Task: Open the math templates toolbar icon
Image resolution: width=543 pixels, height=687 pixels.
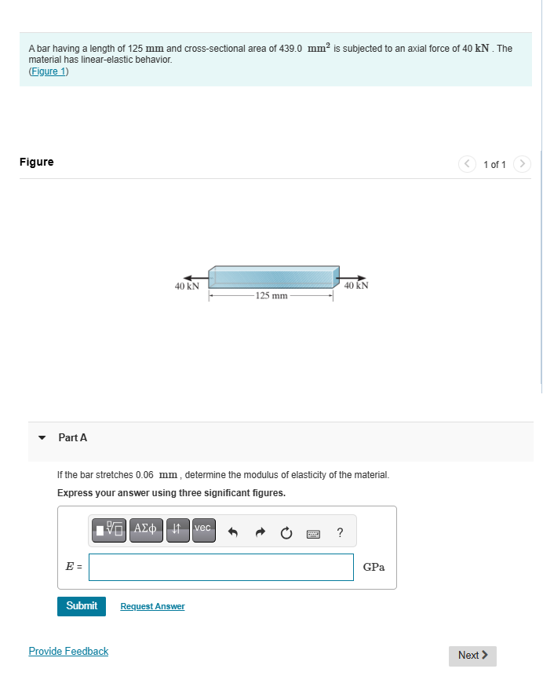Action: pos(108,530)
